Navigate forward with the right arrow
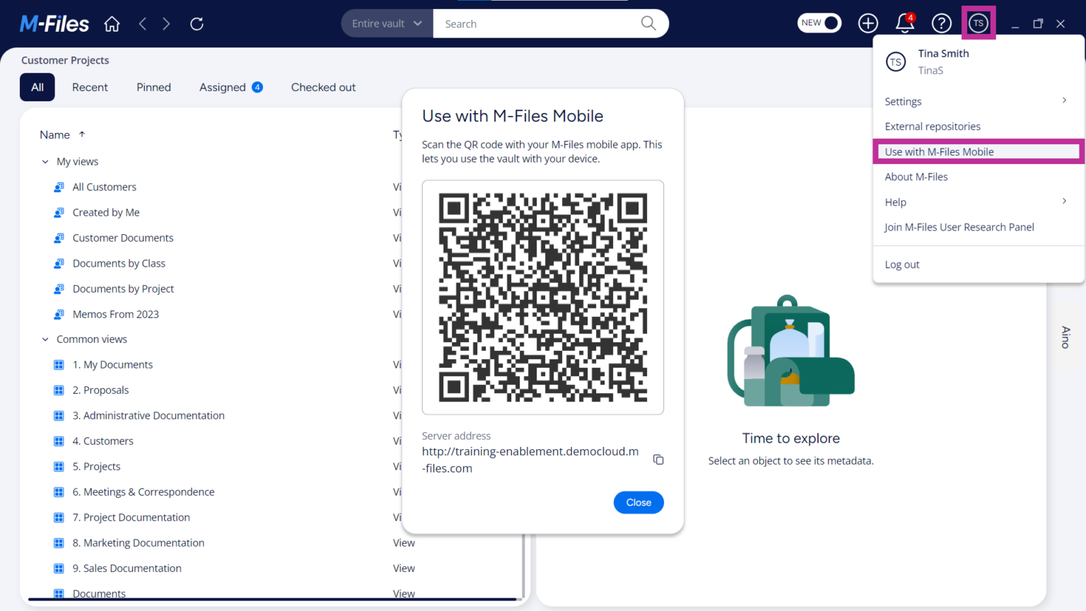Image resolution: width=1086 pixels, height=611 pixels. coord(166,23)
